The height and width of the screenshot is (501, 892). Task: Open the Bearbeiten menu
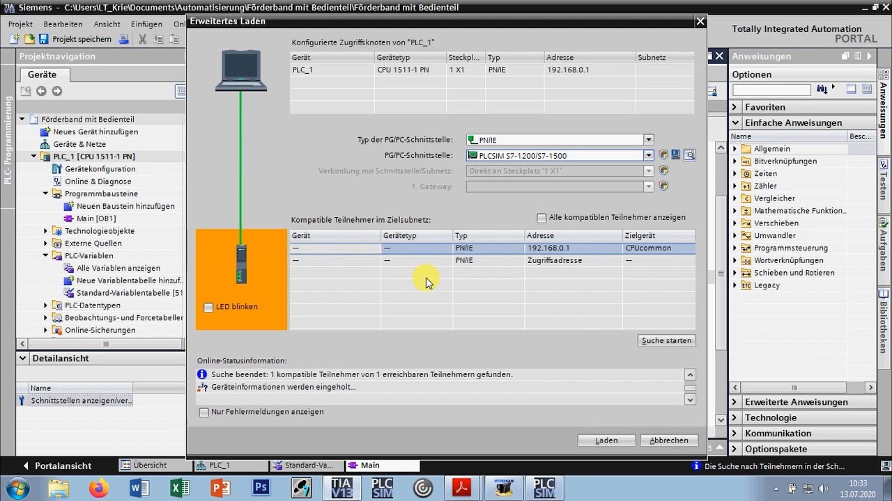(63, 24)
